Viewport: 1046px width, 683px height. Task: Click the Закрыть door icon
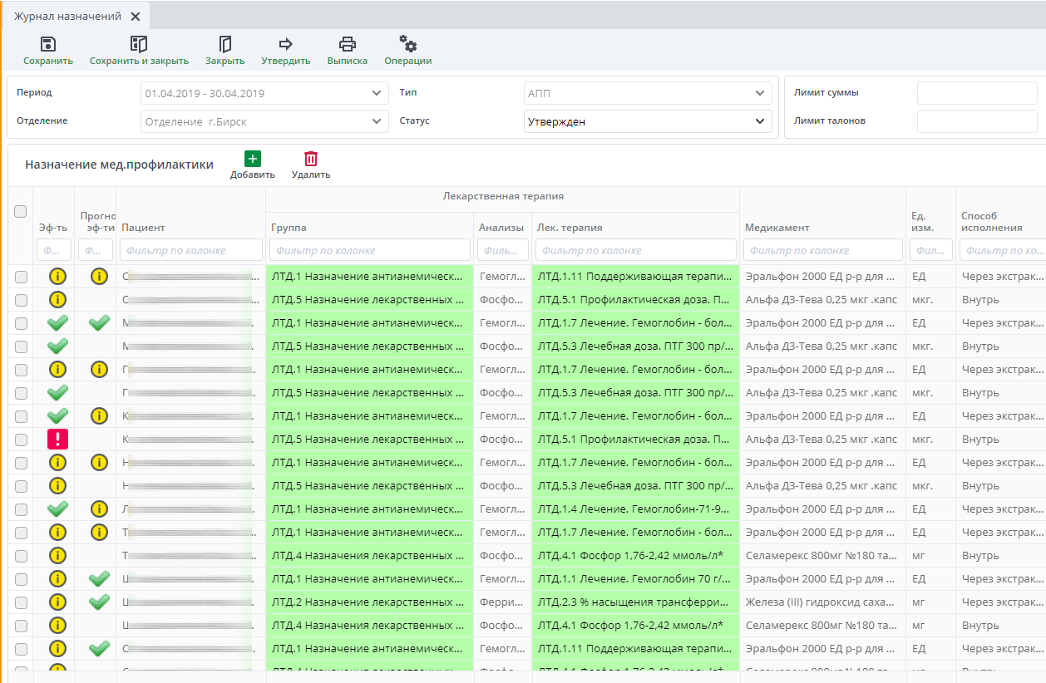pos(224,45)
